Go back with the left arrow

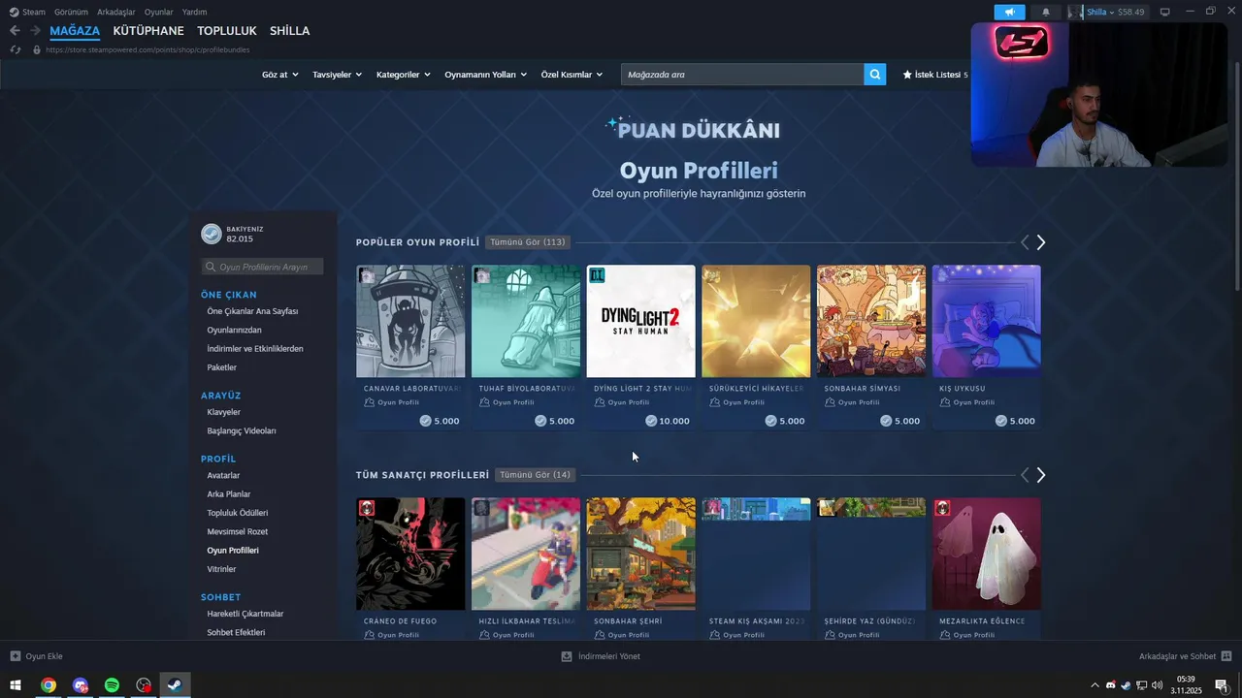pos(15,31)
